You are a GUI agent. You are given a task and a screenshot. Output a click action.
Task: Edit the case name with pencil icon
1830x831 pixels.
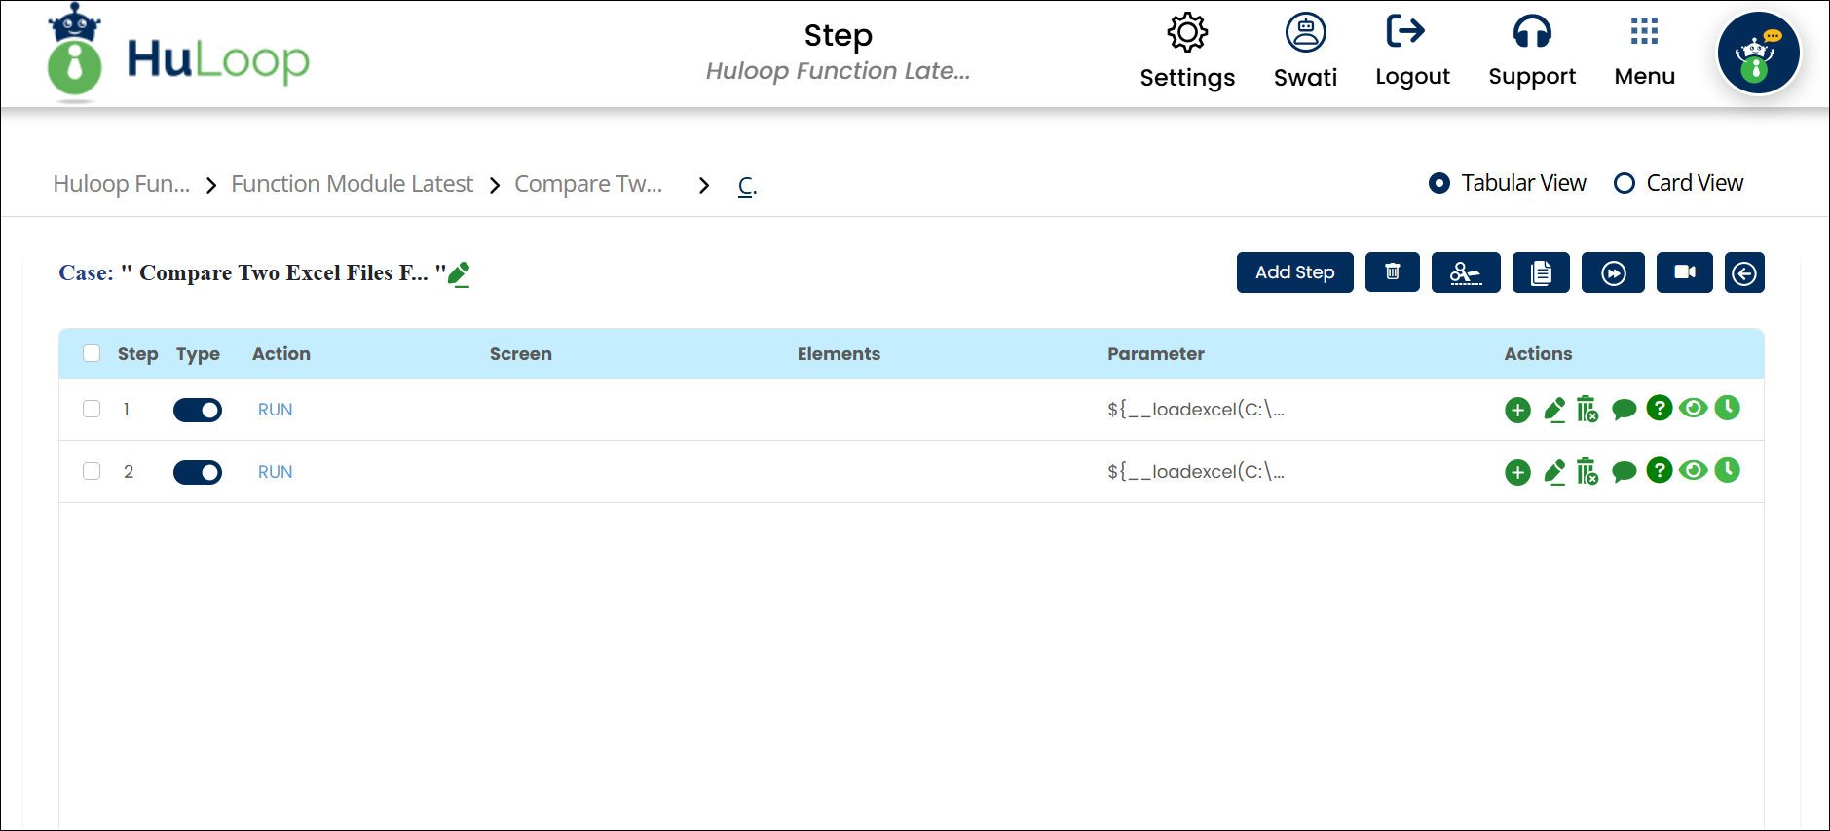[459, 274]
